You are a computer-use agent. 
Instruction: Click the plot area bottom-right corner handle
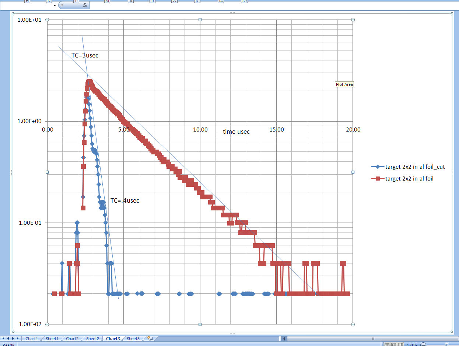click(x=353, y=324)
